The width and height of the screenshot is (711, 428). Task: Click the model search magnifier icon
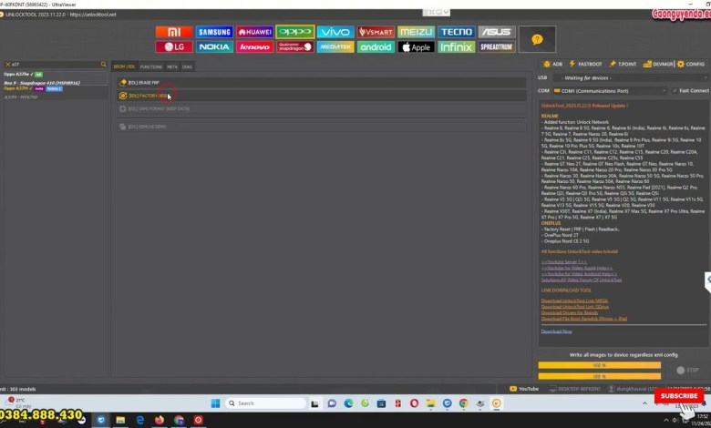click(x=103, y=65)
